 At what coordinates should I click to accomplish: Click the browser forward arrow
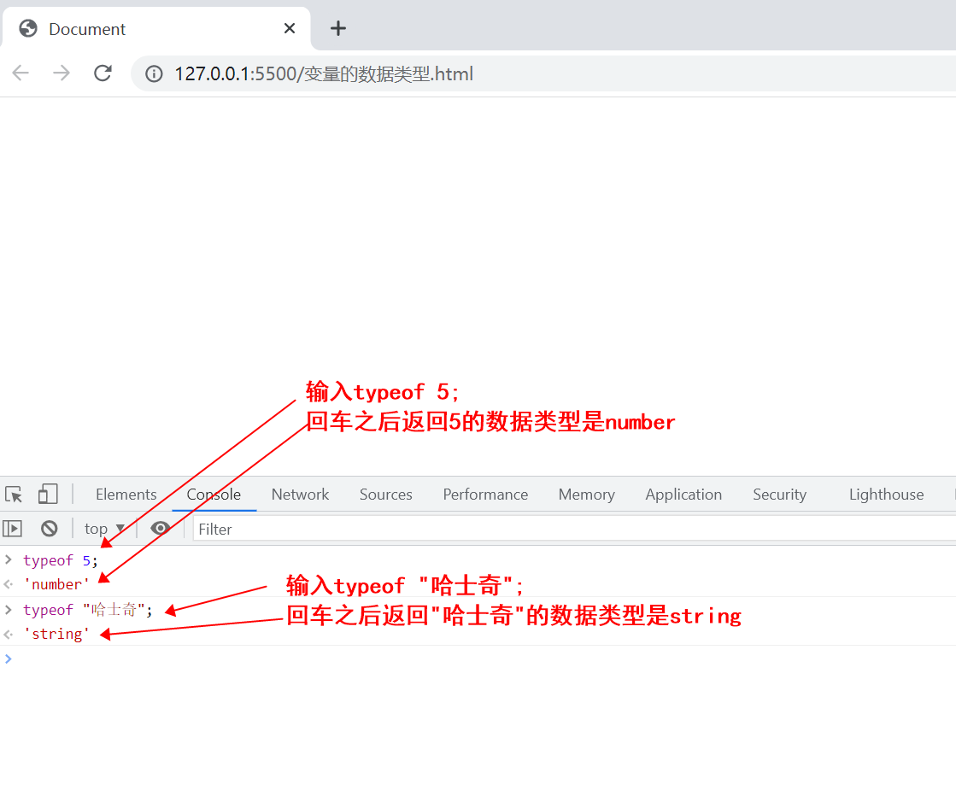point(61,73)
